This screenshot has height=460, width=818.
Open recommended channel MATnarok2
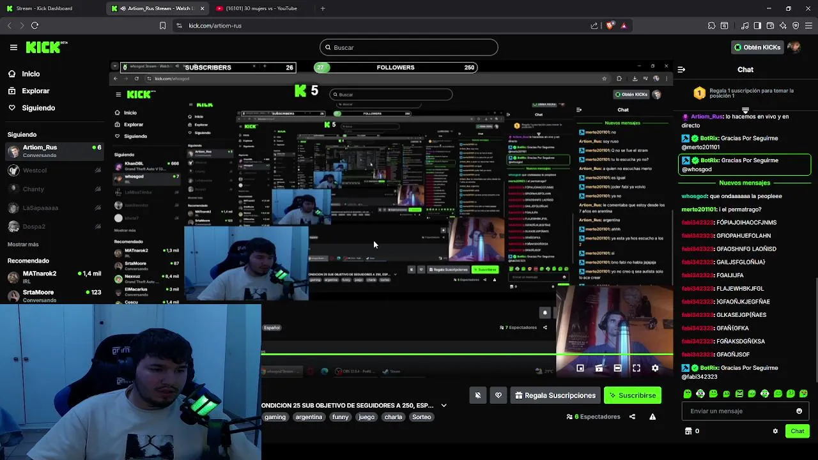click(54, 277)
